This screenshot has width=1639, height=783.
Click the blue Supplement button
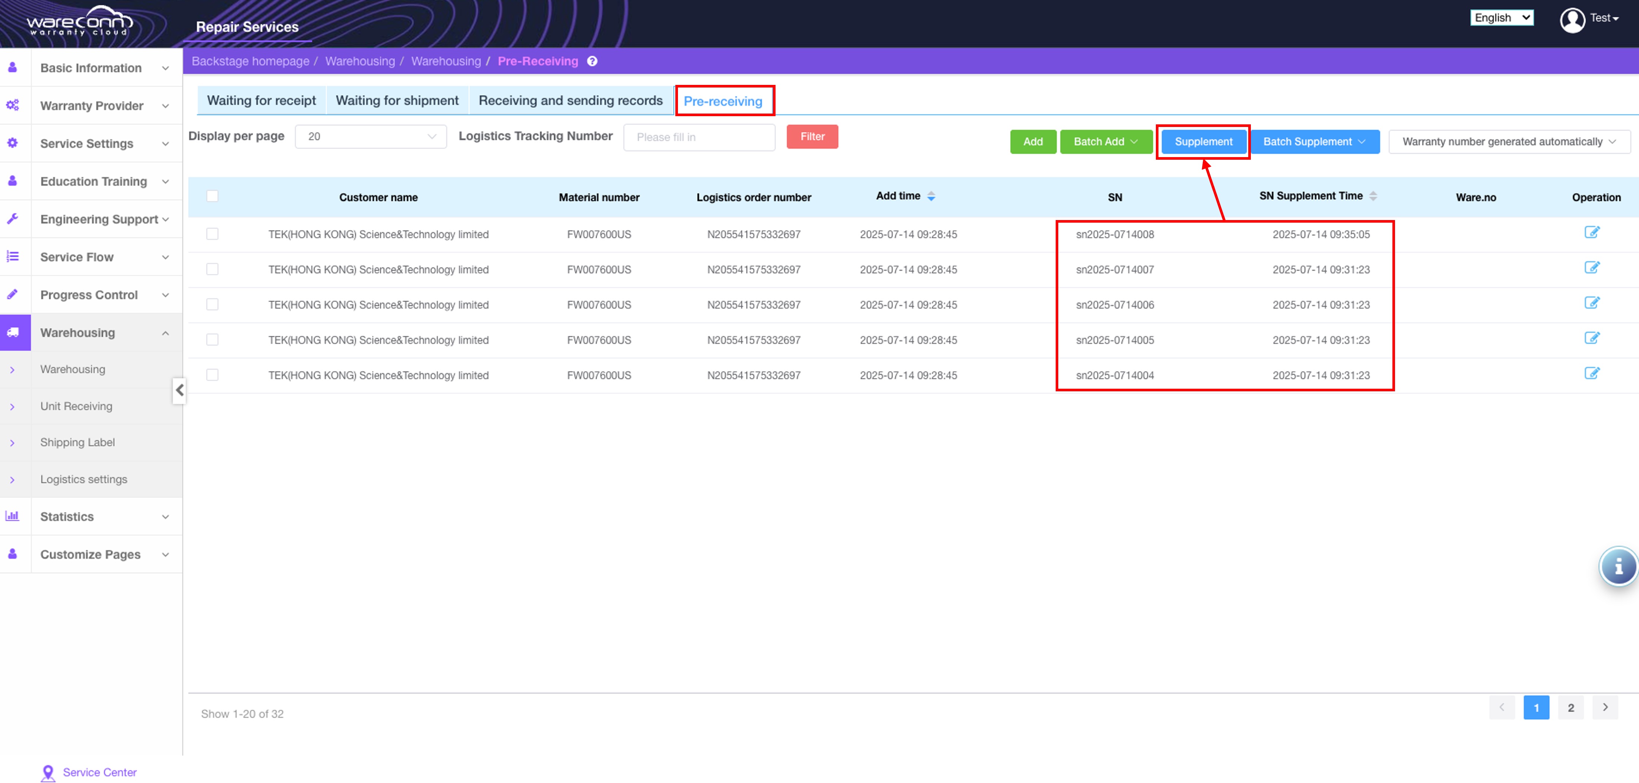click(1202, 142)
